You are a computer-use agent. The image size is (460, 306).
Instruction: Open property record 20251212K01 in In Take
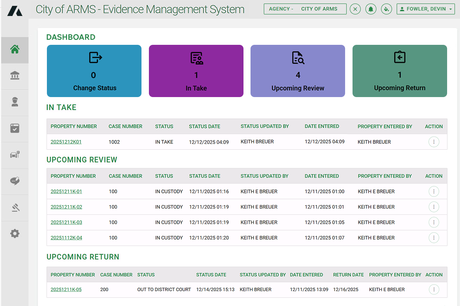(x=66, y=142)
